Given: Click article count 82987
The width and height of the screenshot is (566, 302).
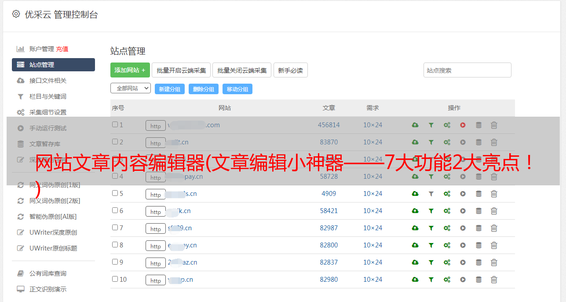Looking at the screenshot, I should click(329, 228).
